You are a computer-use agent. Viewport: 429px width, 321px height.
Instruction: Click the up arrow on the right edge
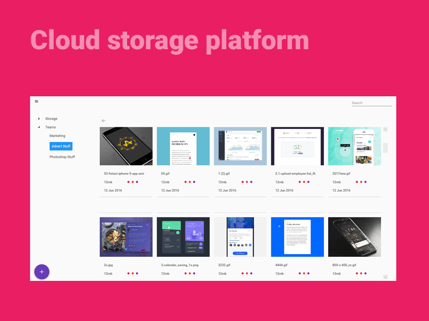[384, 129]
